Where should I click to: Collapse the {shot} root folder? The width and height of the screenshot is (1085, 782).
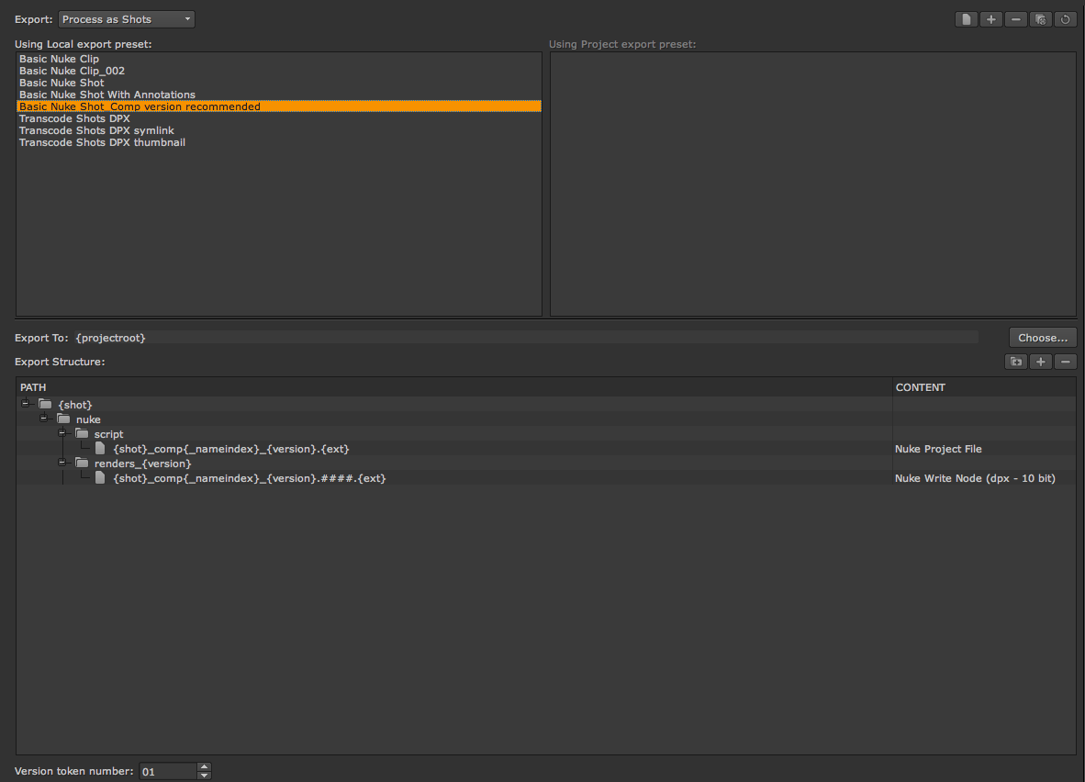(x=26, y=404)
